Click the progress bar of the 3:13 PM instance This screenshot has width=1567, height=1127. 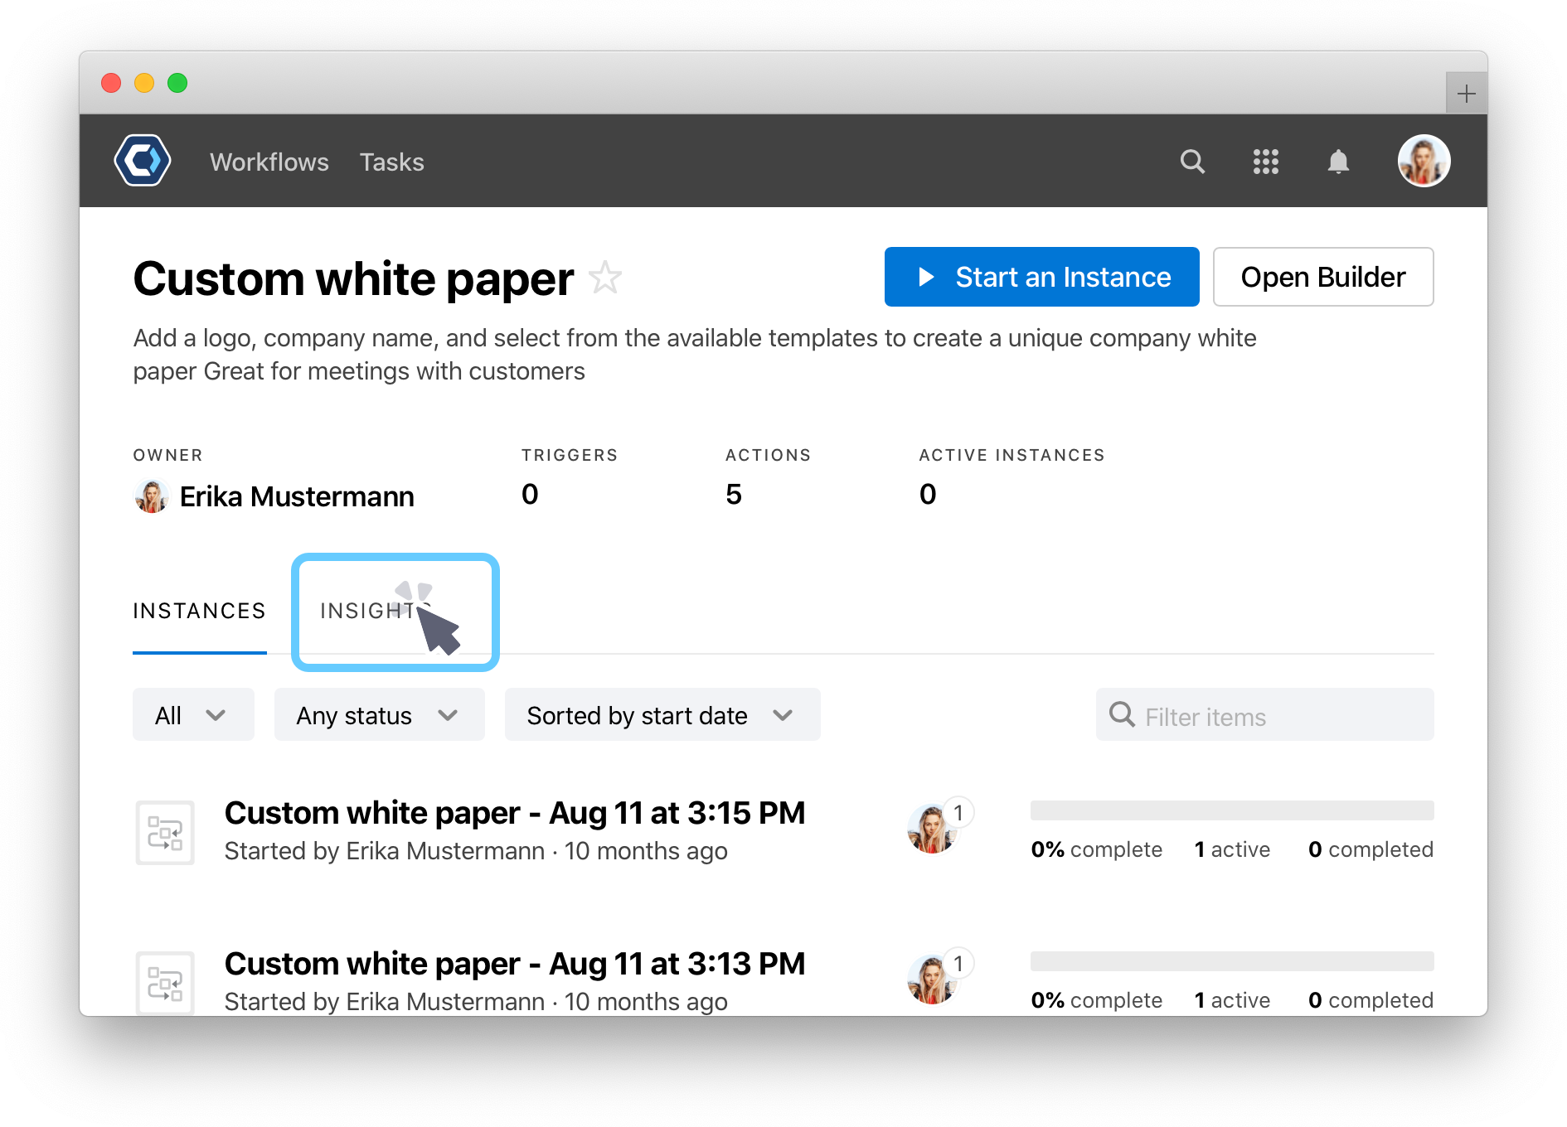(1232, 961)
